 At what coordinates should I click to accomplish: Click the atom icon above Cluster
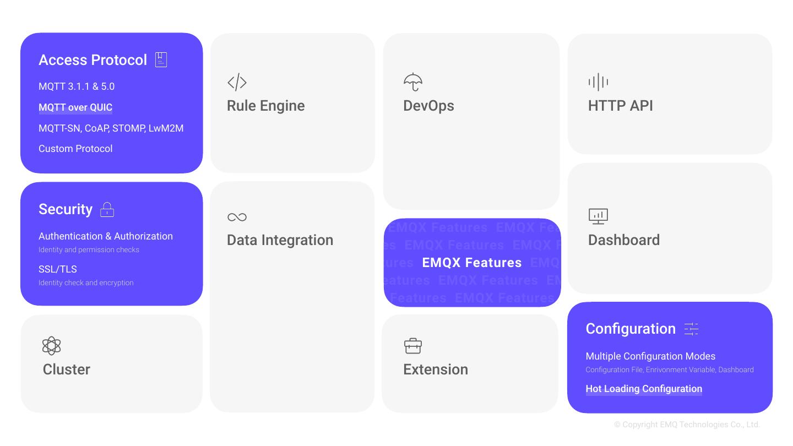coord(51,346)
